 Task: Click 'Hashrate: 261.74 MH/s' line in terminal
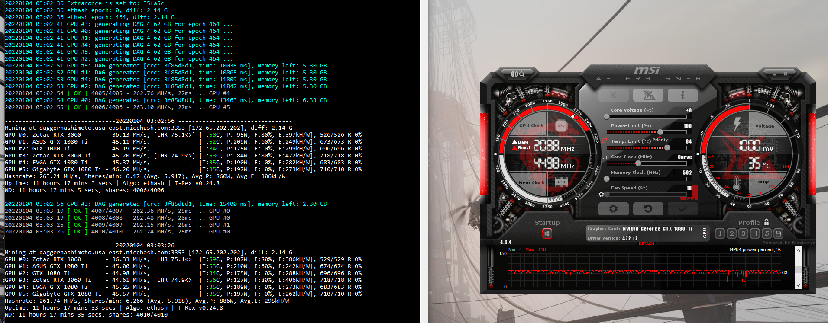click(x=147, y=301)
